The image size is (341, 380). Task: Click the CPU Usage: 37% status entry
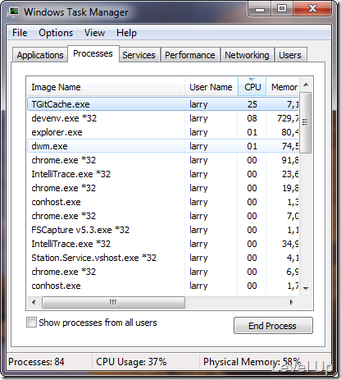pos(131,362)
